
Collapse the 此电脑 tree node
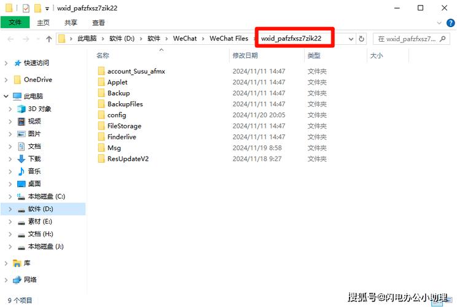click(6, 96)
